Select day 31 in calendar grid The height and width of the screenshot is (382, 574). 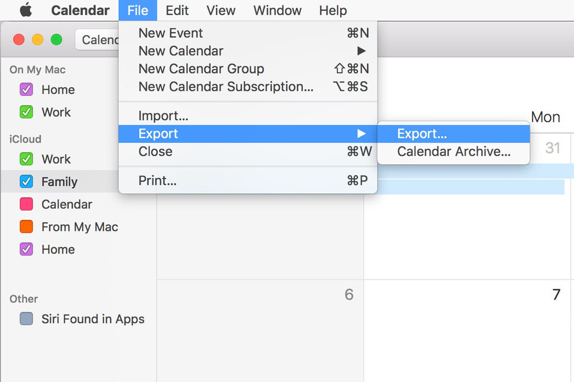553,148
